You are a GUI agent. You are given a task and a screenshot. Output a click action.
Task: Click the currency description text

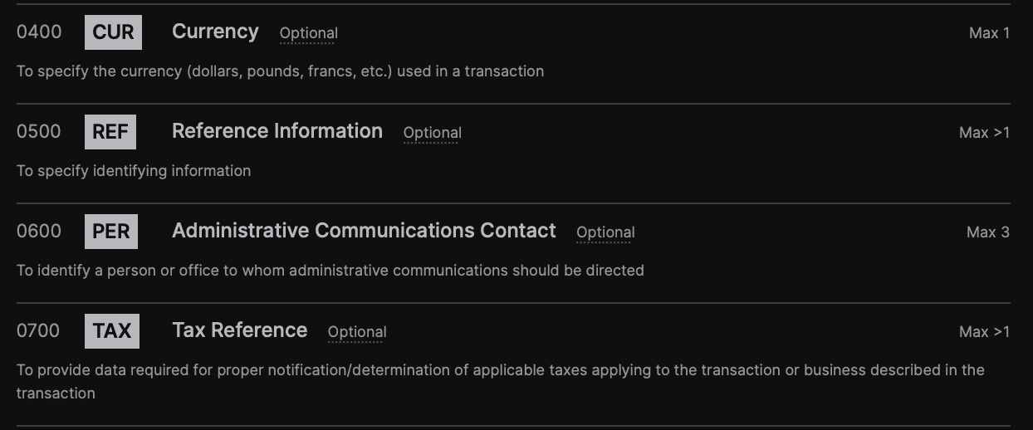click(x=280, y=71)
